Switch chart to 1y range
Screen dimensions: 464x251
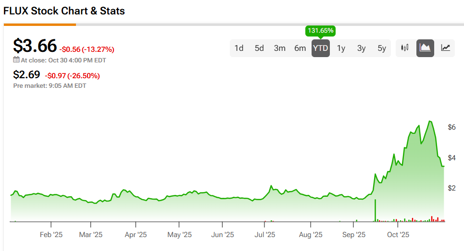pos(341,48)
